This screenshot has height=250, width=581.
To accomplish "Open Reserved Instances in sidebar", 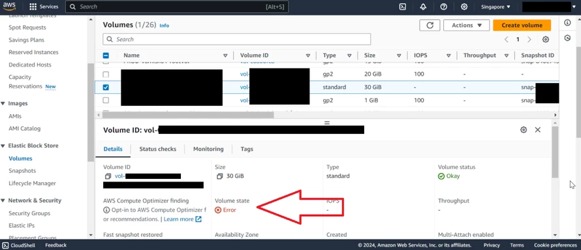I will (x=33, y=52).
